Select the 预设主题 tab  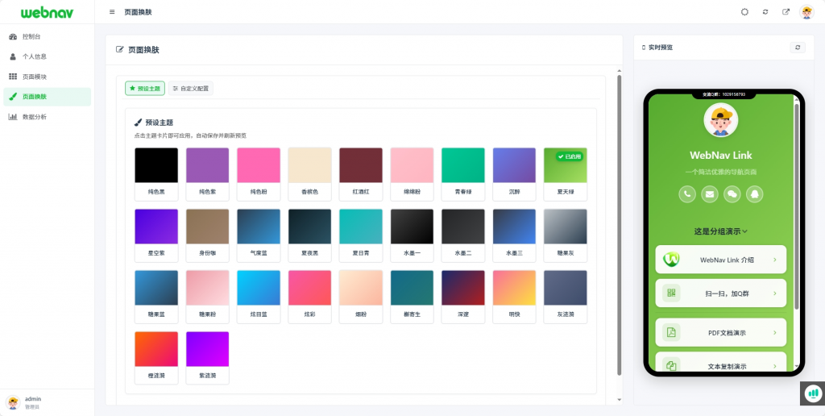145,88
